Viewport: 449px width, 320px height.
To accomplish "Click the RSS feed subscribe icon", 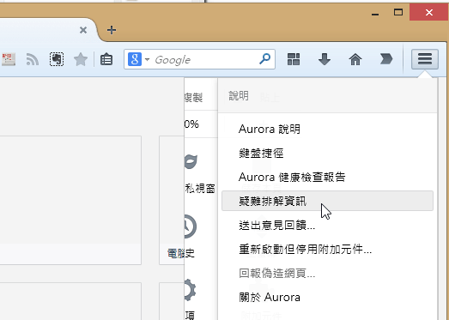I will [33, 59].
